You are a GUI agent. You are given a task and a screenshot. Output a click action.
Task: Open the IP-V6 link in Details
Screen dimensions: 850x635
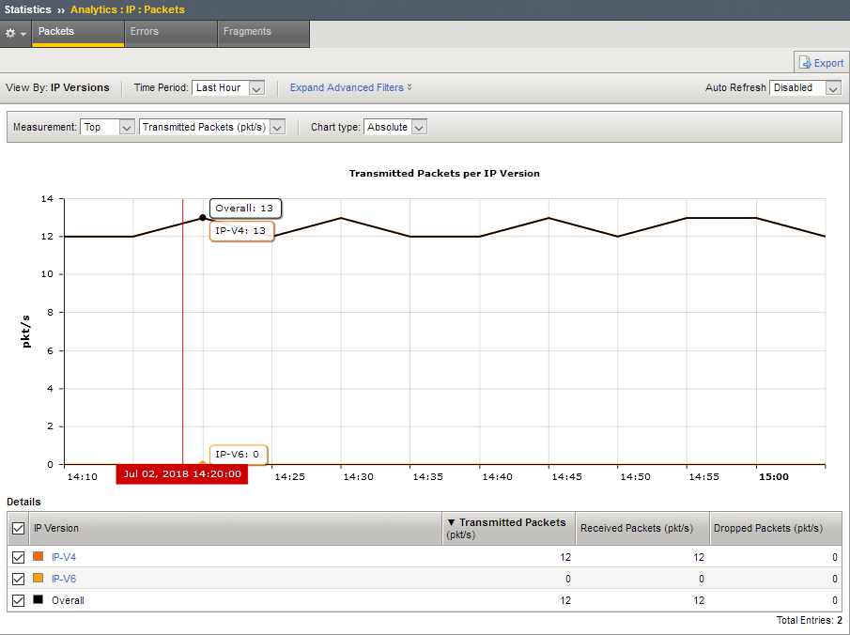click(64, 579)
